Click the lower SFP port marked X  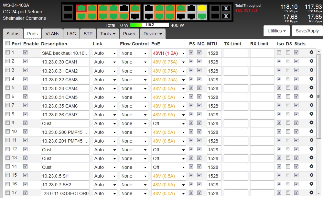tap(226, 16)
